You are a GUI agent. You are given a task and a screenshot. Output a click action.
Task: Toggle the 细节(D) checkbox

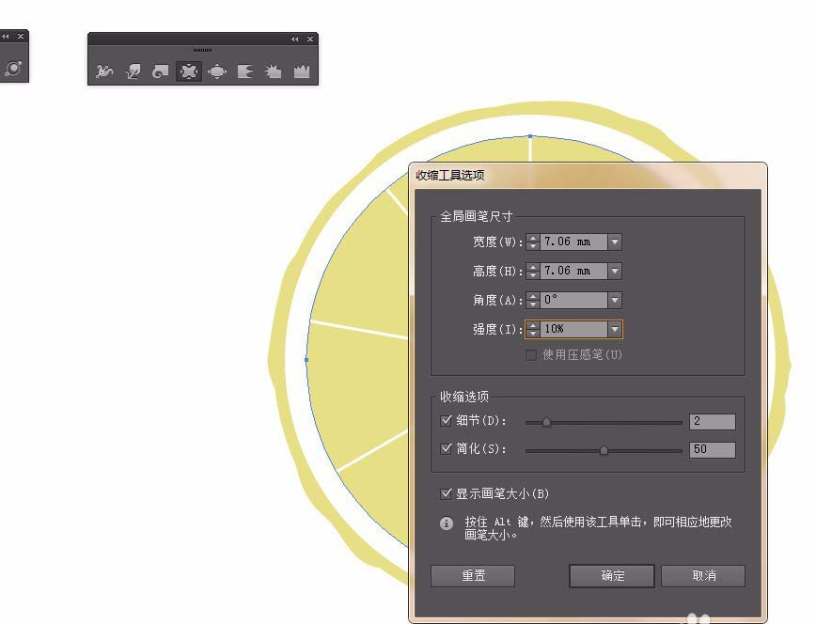446,420
